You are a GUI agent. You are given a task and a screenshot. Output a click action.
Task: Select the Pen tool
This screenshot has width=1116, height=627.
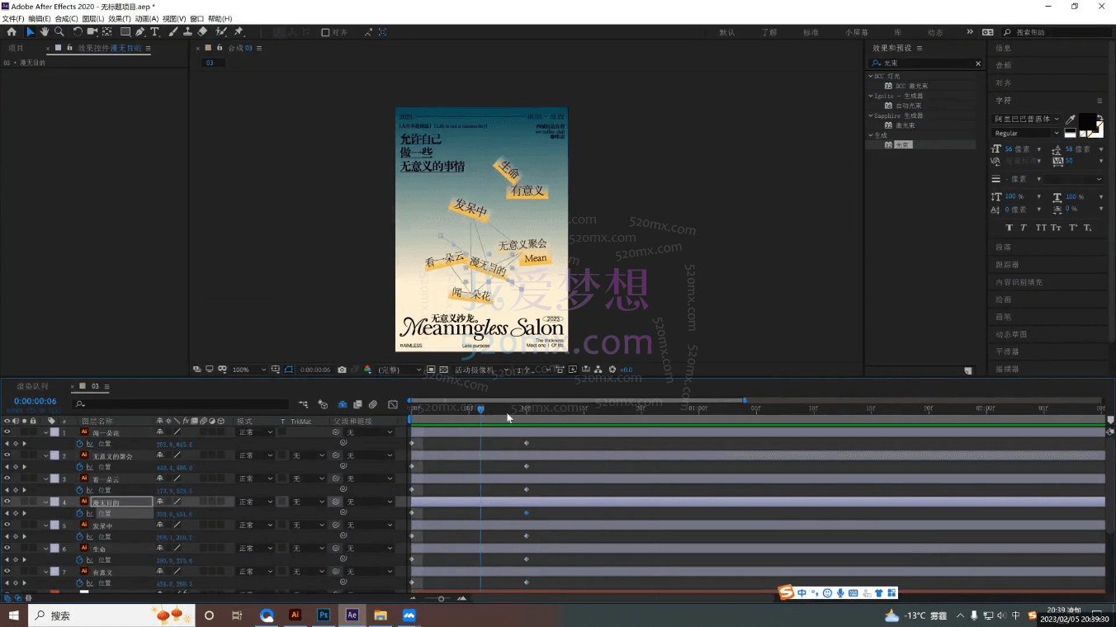(x=140, y=32)
